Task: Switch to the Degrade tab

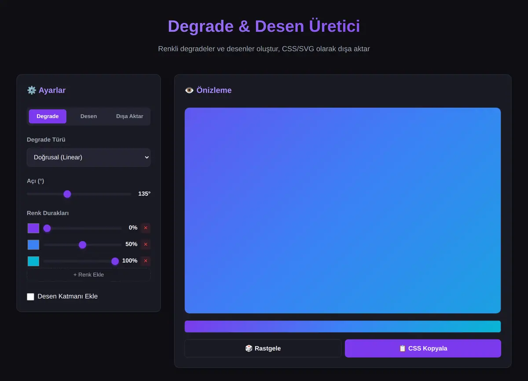Action: (x=48, y=116)
